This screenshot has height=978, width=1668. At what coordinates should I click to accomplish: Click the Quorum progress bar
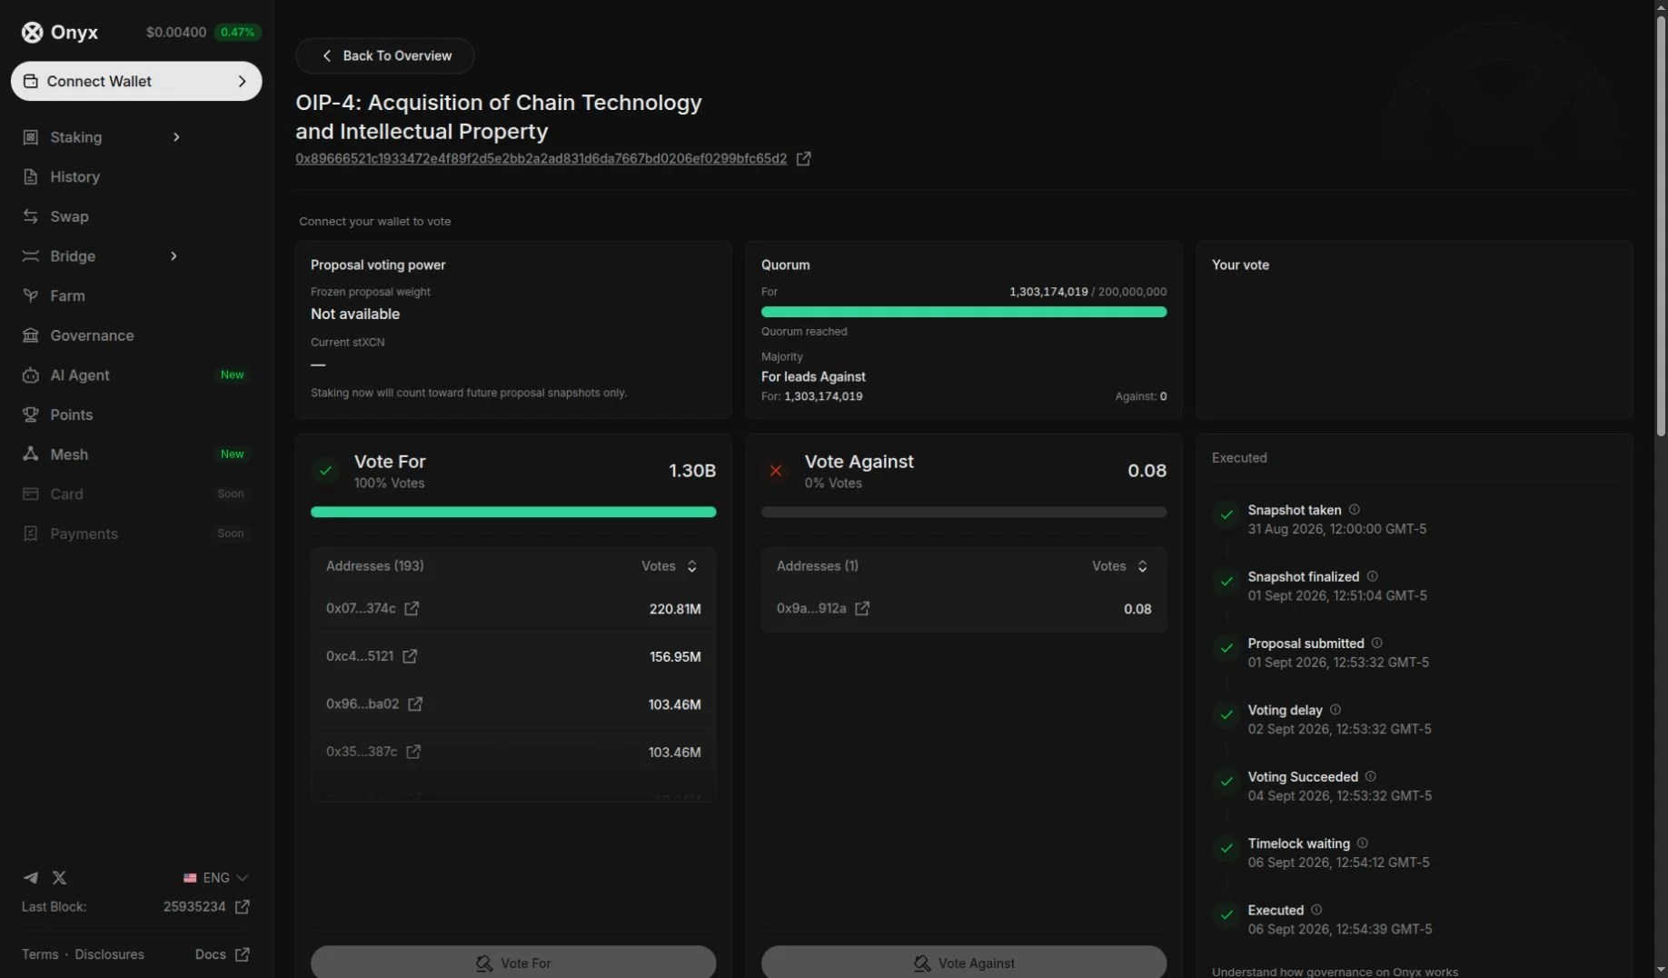point(964,312)
